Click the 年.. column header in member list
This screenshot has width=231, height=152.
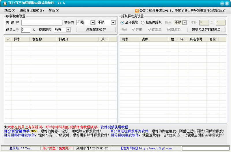(x=183, y=39)
